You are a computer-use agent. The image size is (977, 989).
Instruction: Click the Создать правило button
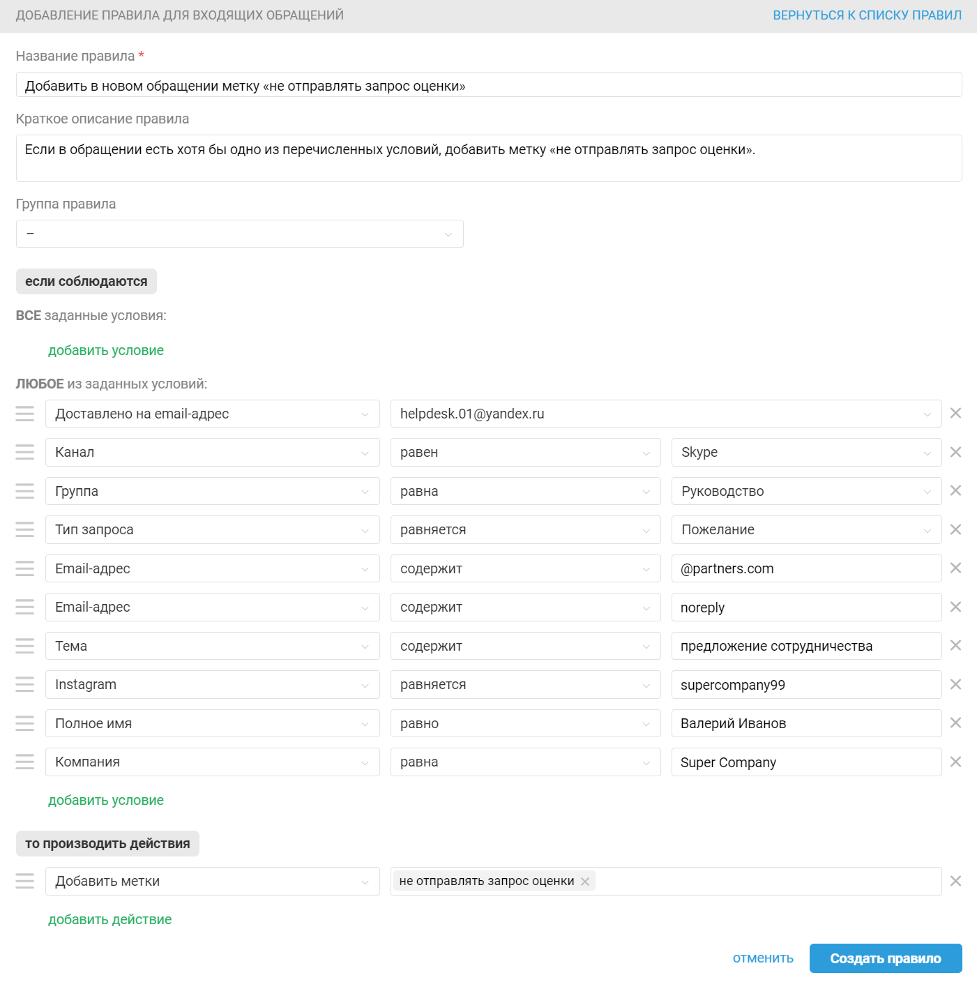pyautogui.click(x=885, y=958)
